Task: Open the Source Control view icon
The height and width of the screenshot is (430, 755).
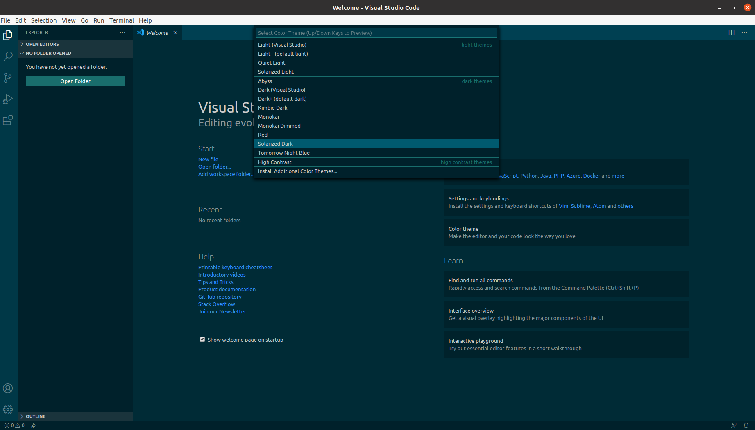Action: 8,78
